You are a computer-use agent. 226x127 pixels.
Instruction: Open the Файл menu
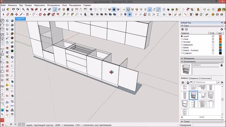pos(3,5)
